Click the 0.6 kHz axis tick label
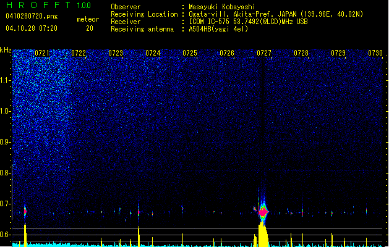Image resolution: width=389 pixels, height=247 pixels. (5, 235)
